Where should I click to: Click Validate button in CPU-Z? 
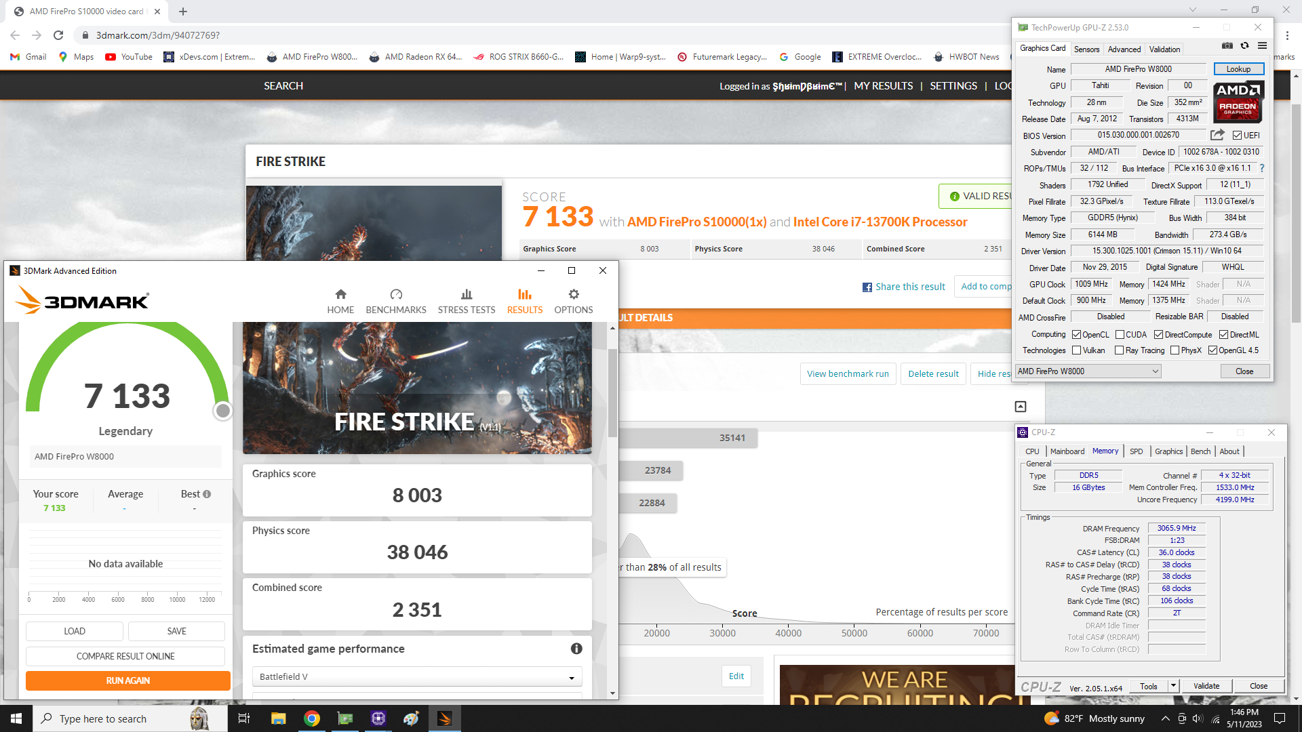(x=1206, y=686)
